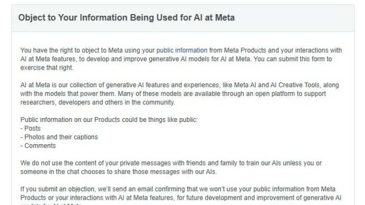Click line beginning "Products or your interactions"
The image size is (365, 205).
point(181,198)
